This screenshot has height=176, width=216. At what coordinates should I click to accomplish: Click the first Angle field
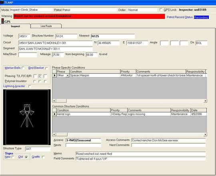pos(164,43)
